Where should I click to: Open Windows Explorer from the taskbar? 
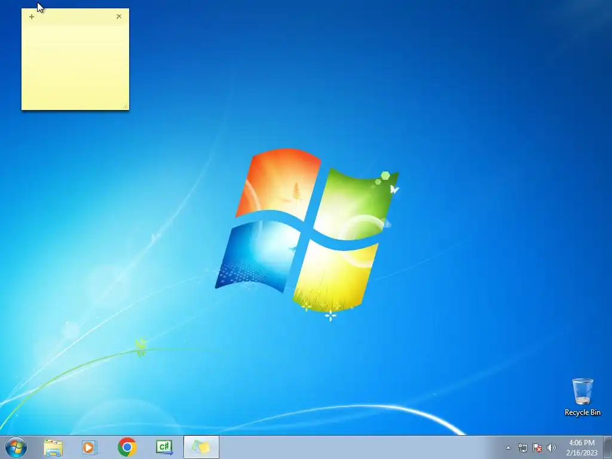(x=53, y=447)
